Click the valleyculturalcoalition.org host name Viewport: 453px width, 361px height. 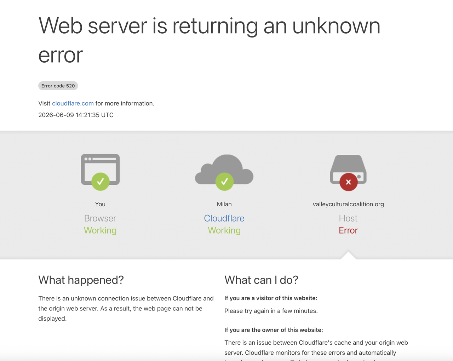click(348, 204)
